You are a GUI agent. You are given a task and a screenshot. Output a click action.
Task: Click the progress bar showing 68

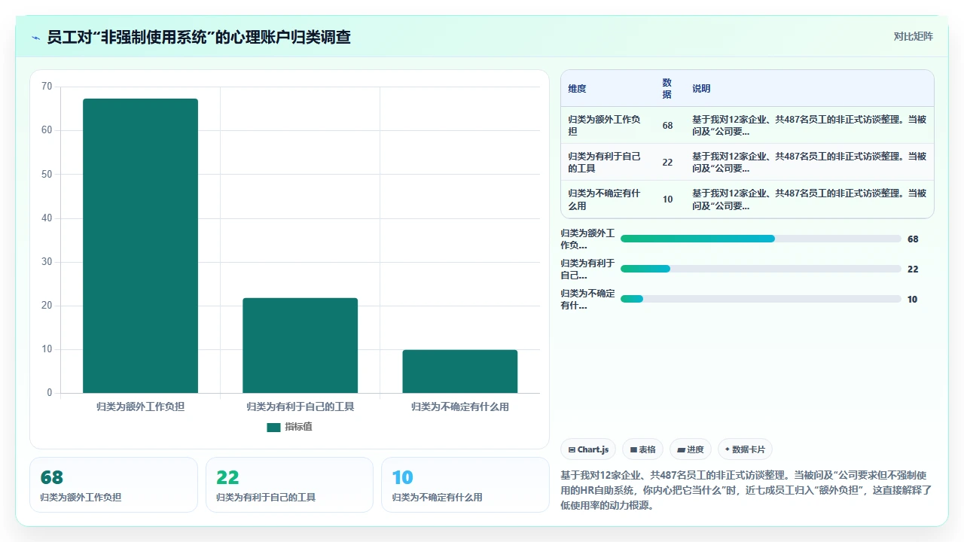pyautogui.click(x=761, y=239)
